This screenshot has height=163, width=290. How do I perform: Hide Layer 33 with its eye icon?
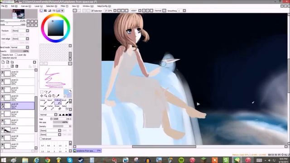pyautogui.click(x=2, y=72)
